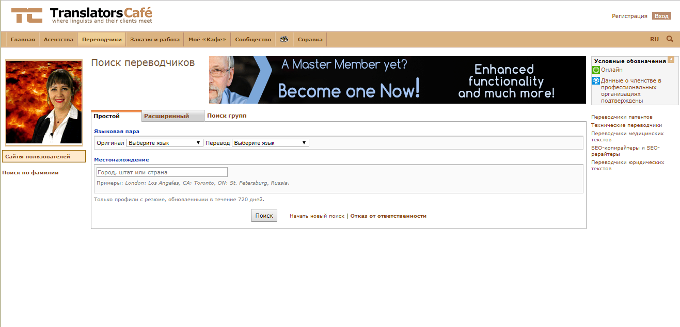Open the Оригинал language dropdown
This screenshot has height=327, width=680.
165,143
